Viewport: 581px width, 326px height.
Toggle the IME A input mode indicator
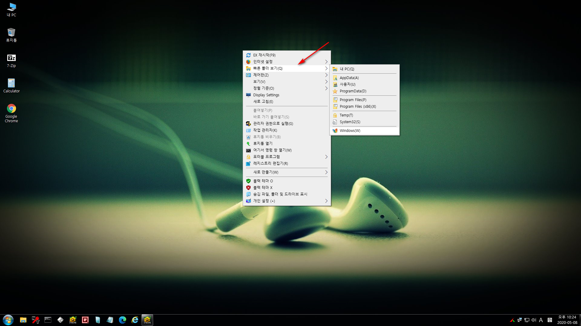click(x=541, y=320)
